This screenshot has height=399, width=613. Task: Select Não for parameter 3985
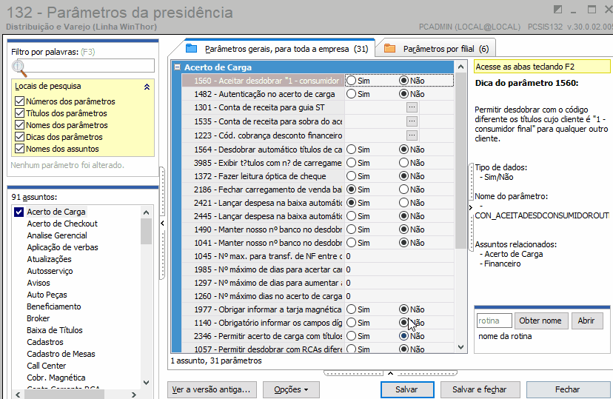(x=403, y=163)
